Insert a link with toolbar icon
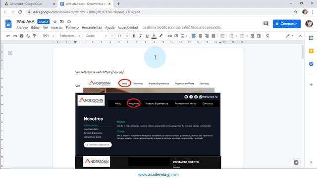The image size is (317, 178). click(x=169, y=36)
